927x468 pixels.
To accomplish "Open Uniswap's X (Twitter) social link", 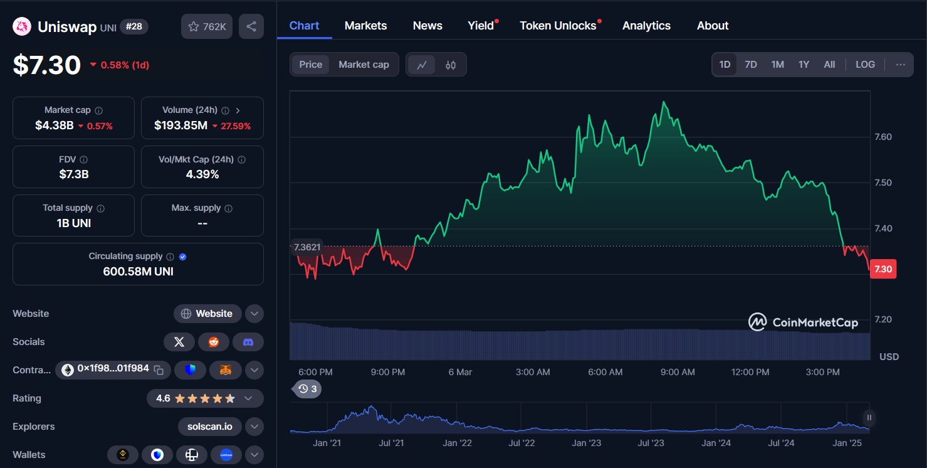I will pyautogui.click(x=179, y=342).
